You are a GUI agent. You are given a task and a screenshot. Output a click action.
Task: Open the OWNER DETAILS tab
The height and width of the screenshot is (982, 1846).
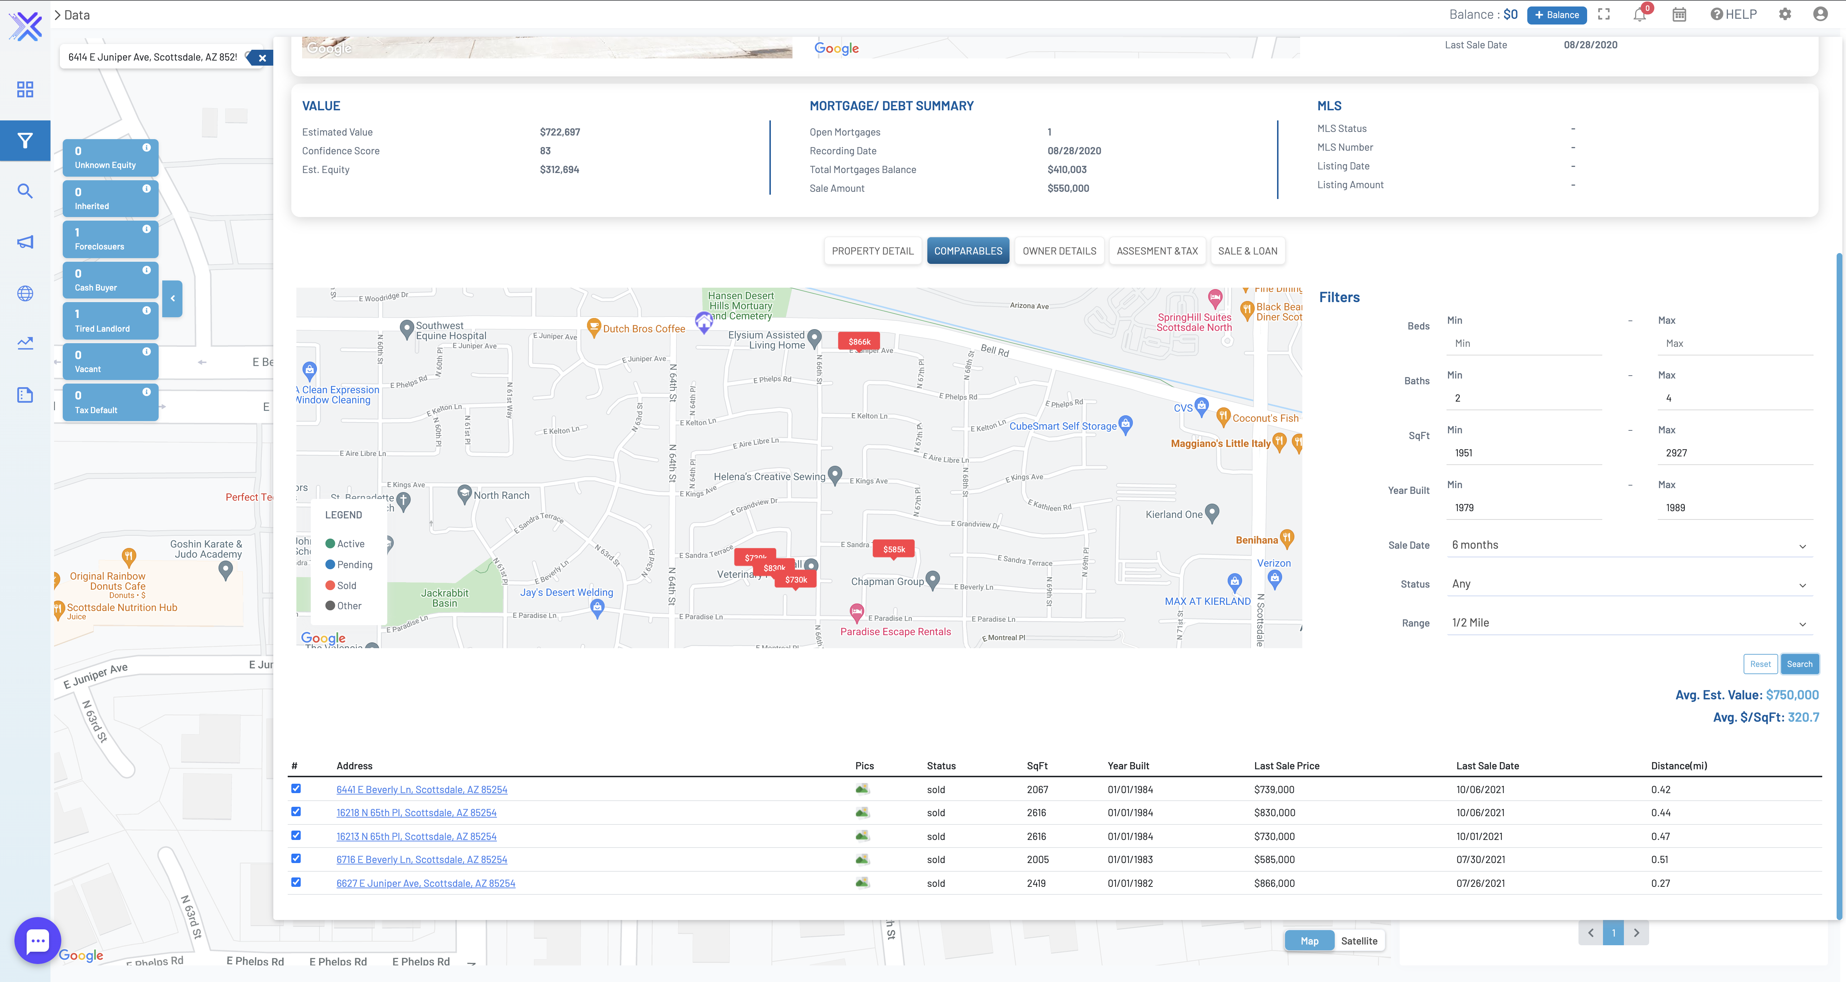coord(1059,251)
